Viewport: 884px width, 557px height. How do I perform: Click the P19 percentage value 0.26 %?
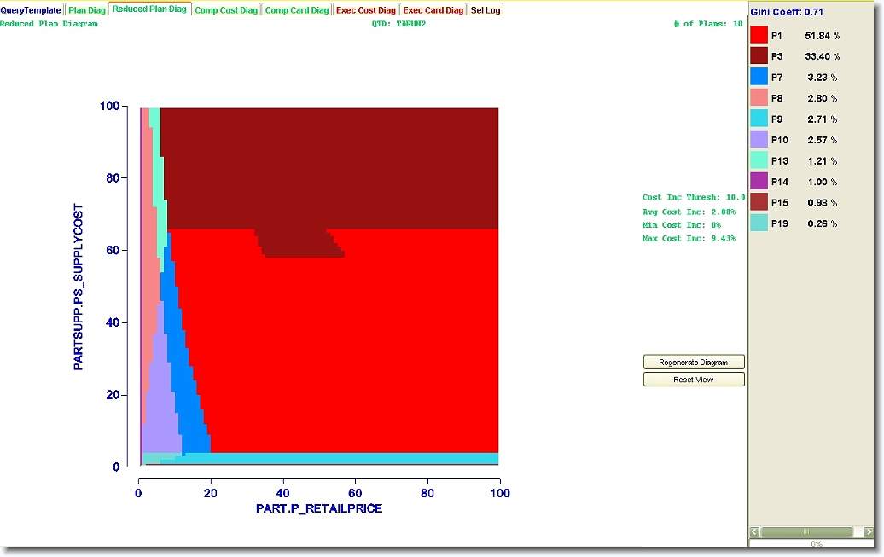point(822,223)
